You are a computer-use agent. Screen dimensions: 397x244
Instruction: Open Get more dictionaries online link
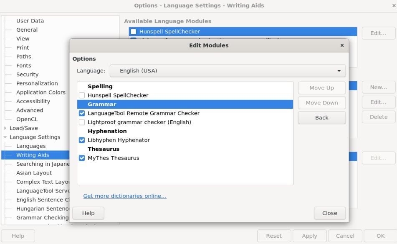click(x=124, y=196)
